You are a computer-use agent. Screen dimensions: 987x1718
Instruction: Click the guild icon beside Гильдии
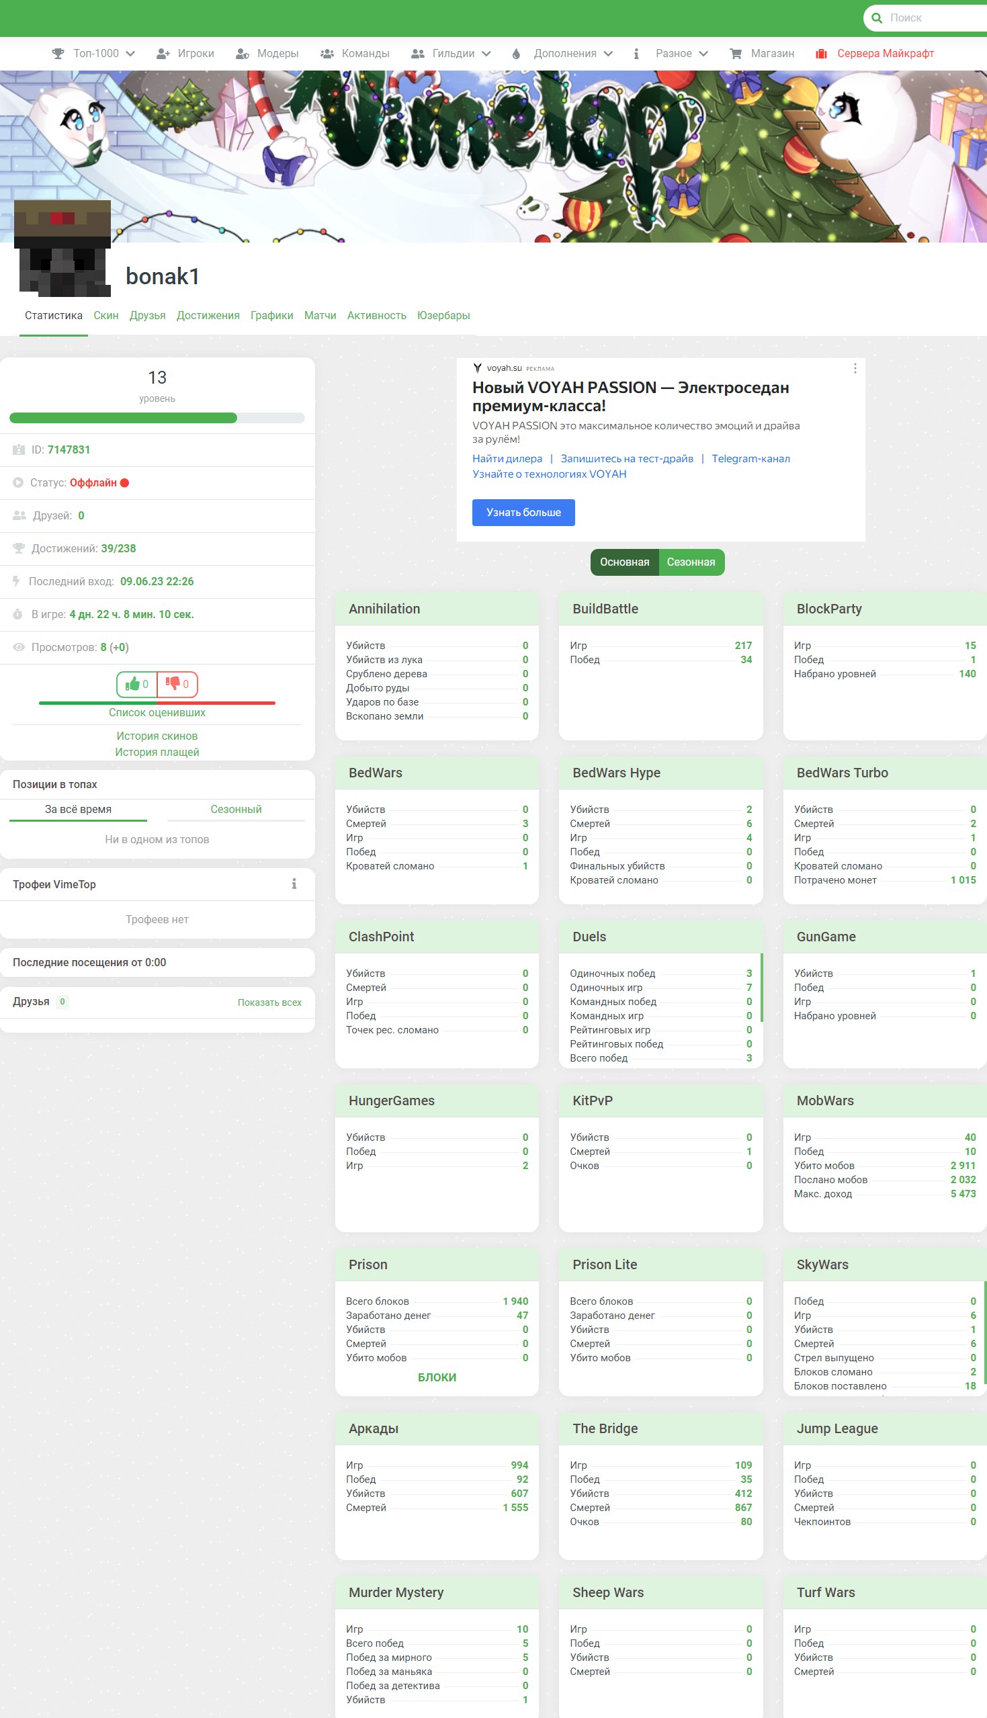(x=418, y=54)
